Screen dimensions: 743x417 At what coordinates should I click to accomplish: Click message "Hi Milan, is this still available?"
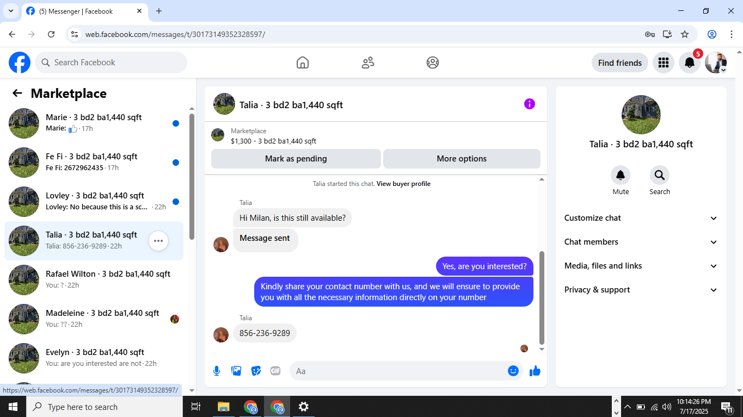[x=292, y=218]
